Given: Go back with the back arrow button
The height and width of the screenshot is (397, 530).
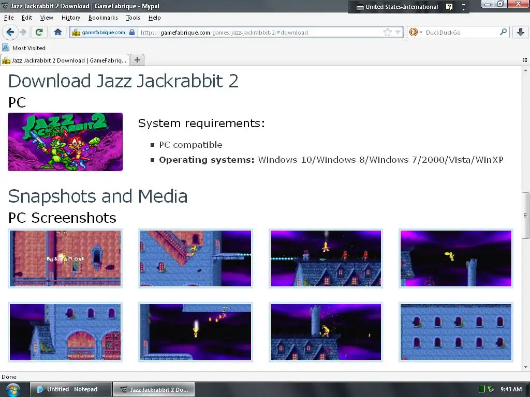Looking at the screenshot, I should coord(10,33).
